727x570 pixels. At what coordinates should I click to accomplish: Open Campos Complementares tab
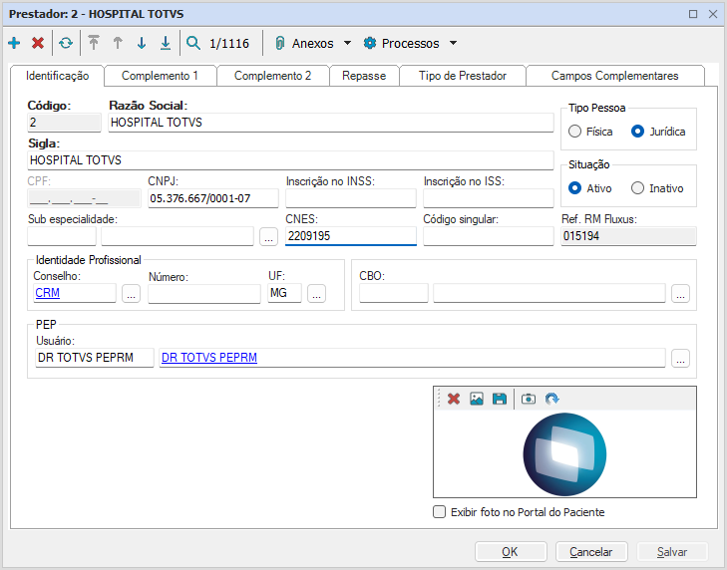pyautogui.click(x=614, y=76)
